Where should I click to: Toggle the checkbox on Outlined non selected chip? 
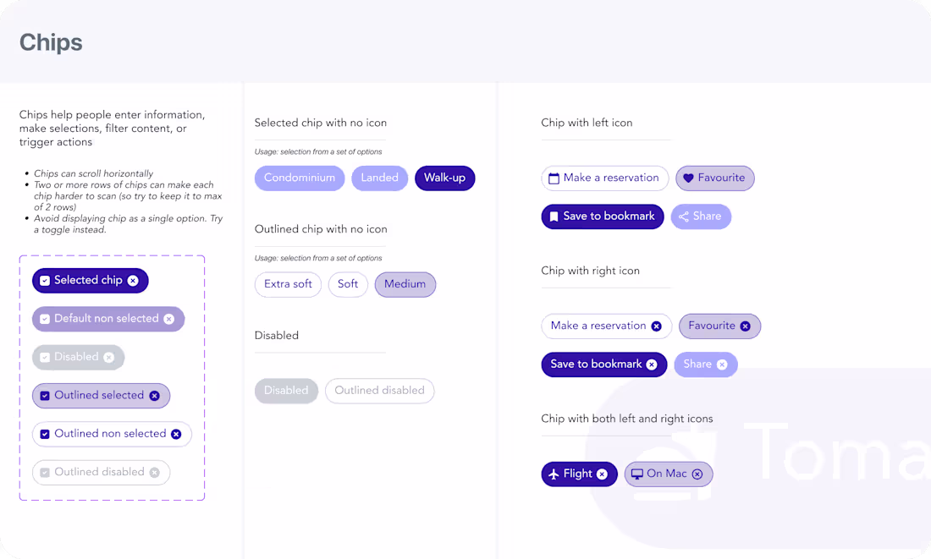tap(44, 433)
